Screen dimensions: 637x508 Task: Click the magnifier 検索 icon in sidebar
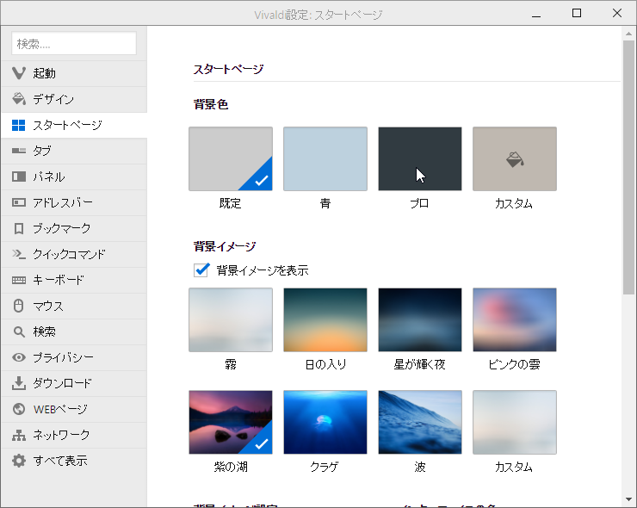[x=19, y=331]
